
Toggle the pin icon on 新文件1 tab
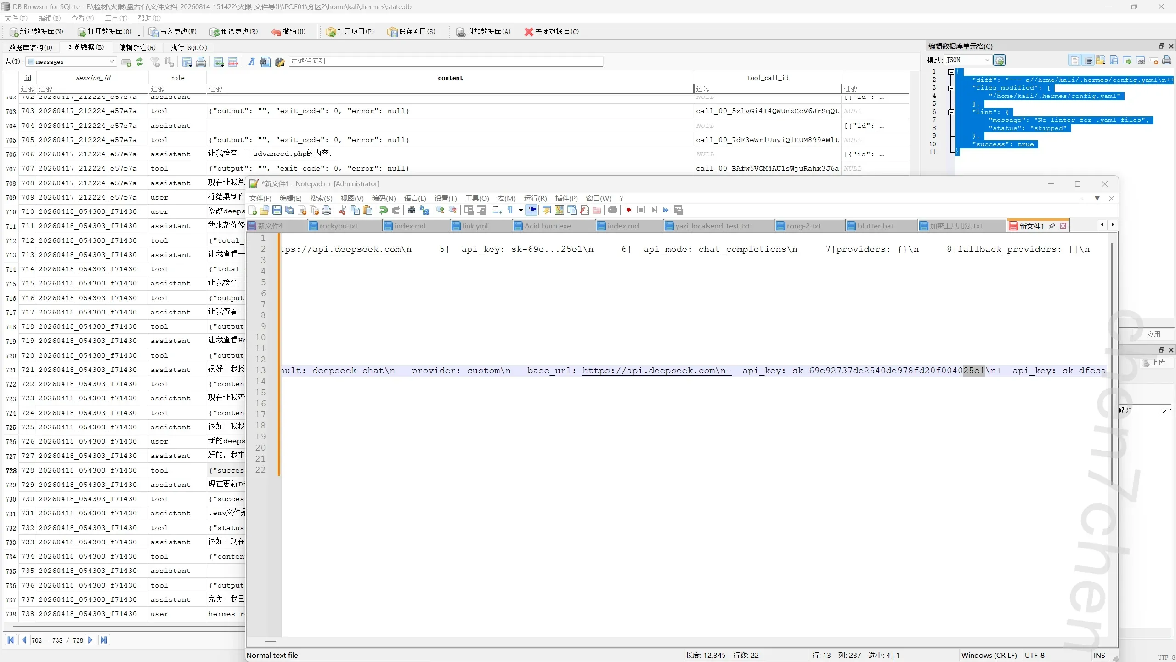point(1052,226)
